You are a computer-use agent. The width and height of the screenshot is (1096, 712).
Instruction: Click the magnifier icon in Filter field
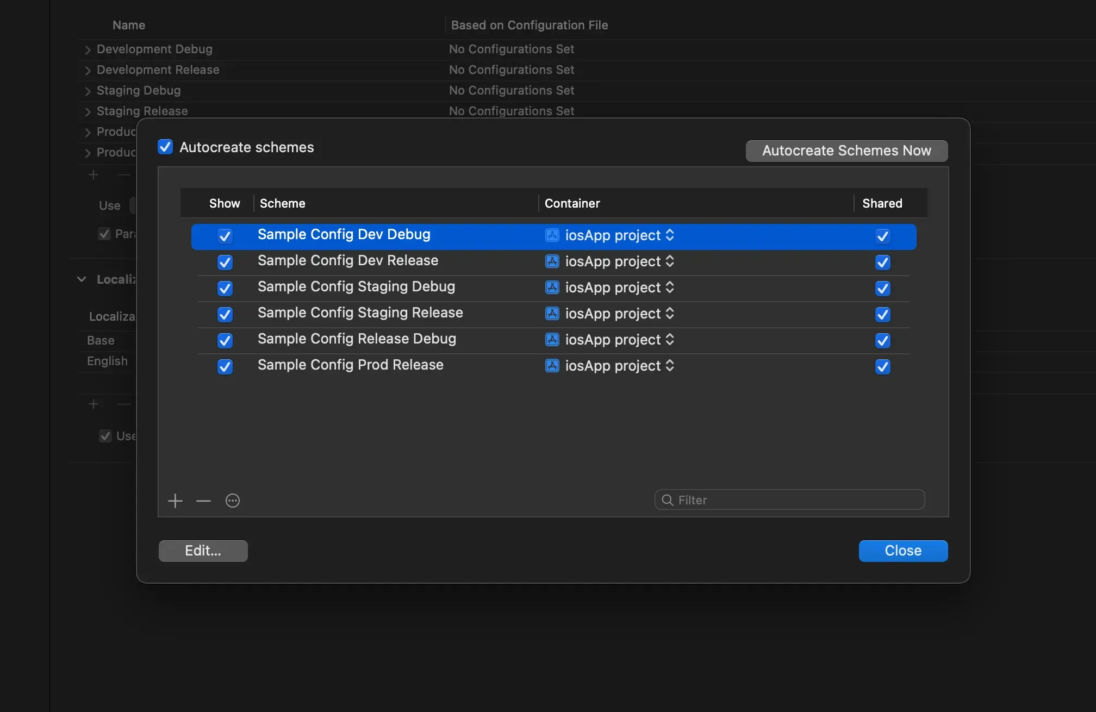click(668, 500)
